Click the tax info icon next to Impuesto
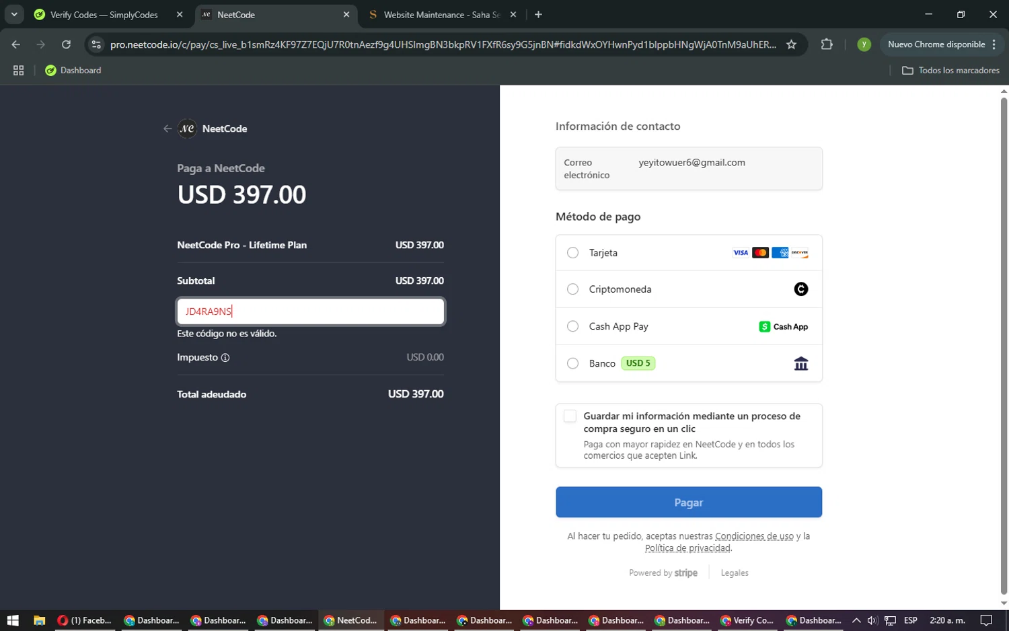Viewport: 1009px width, 631px height. 225,358
